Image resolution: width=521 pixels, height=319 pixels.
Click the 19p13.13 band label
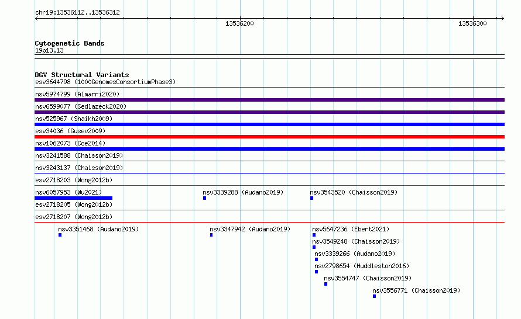pos(49,50)
